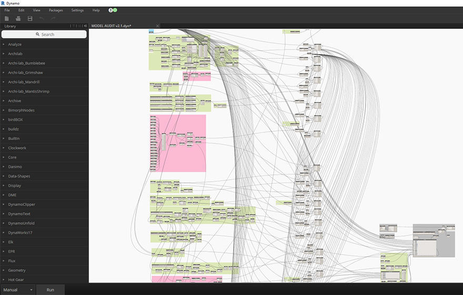This screenshot has height=295, width=463.
Task: Expand the Archive library category
Action: point(44,101)
